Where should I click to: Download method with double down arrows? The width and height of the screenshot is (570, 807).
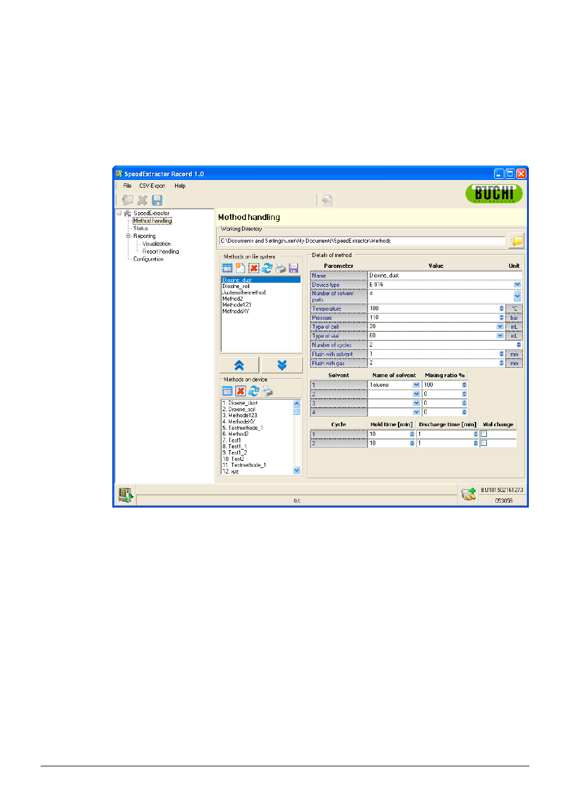(282, 365)
